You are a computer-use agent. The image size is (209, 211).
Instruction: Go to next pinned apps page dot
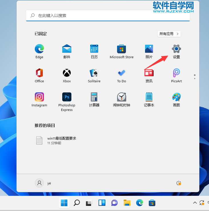coord(195,79)
